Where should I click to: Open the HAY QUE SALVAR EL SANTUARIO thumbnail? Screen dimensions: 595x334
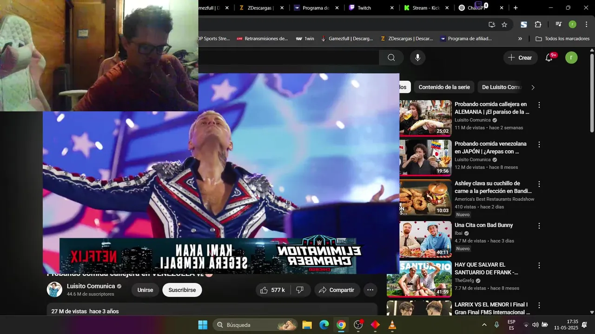point(419,278)
